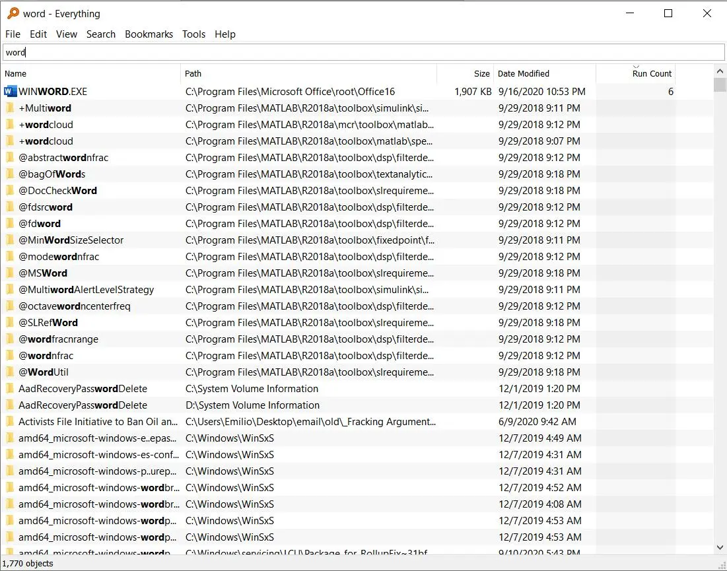Click date 6/9/2020 9:42 AM
Screen dimensions: 727x571
point(537,422)
